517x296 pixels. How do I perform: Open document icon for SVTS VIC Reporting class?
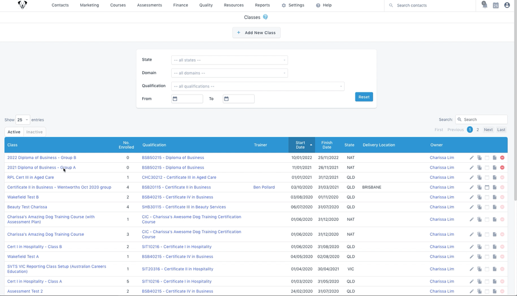coord(494,269)
